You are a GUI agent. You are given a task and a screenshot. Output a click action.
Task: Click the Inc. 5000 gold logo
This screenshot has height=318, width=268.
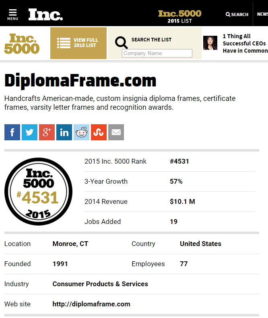point(22,43)
